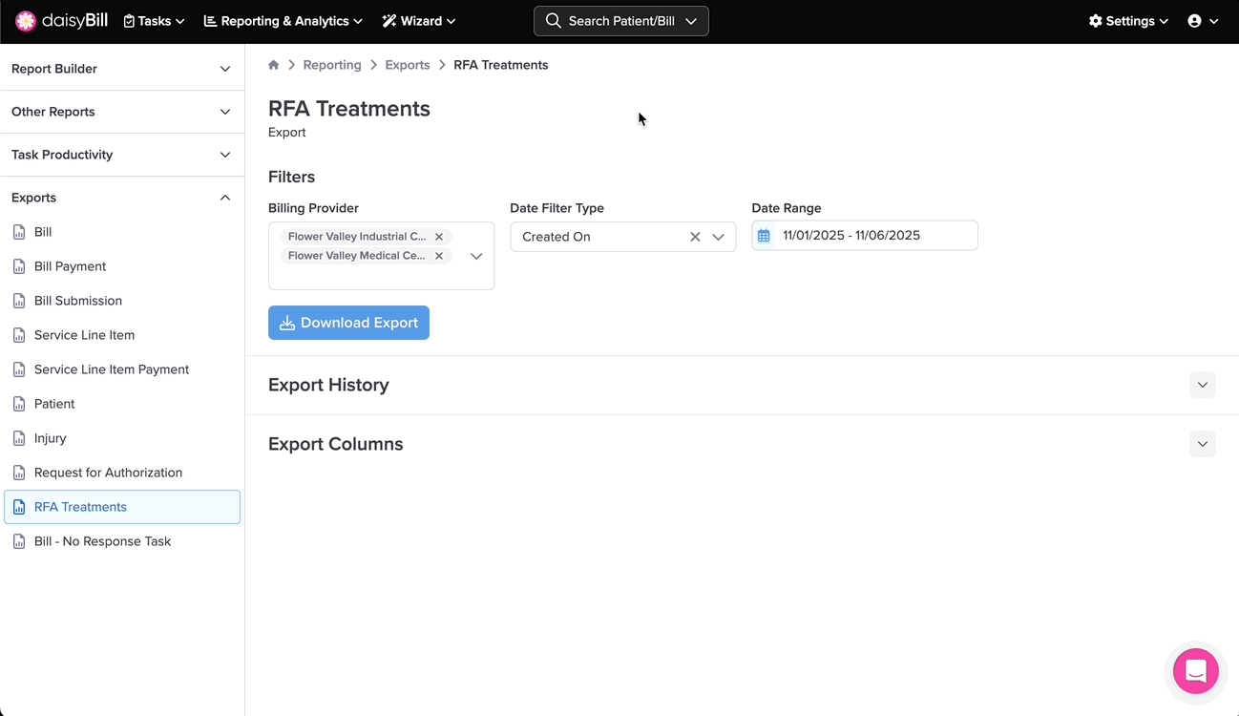1239x716 pixels.
Task: Remove Flower Valley Industrial billing provider
Action: [x=439, y=237]
